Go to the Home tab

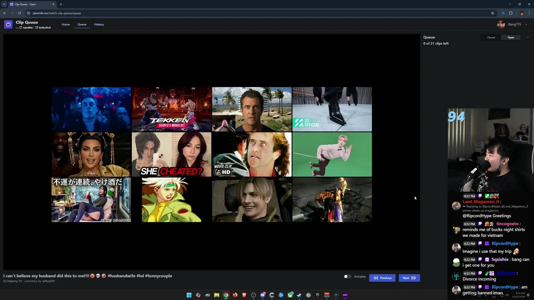point(66,25)
